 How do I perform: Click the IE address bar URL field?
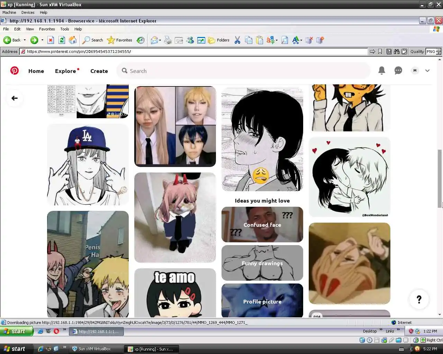(194, 52)
